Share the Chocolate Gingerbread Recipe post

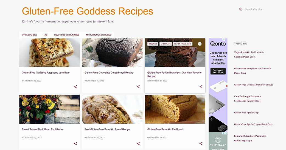(138, 87)
